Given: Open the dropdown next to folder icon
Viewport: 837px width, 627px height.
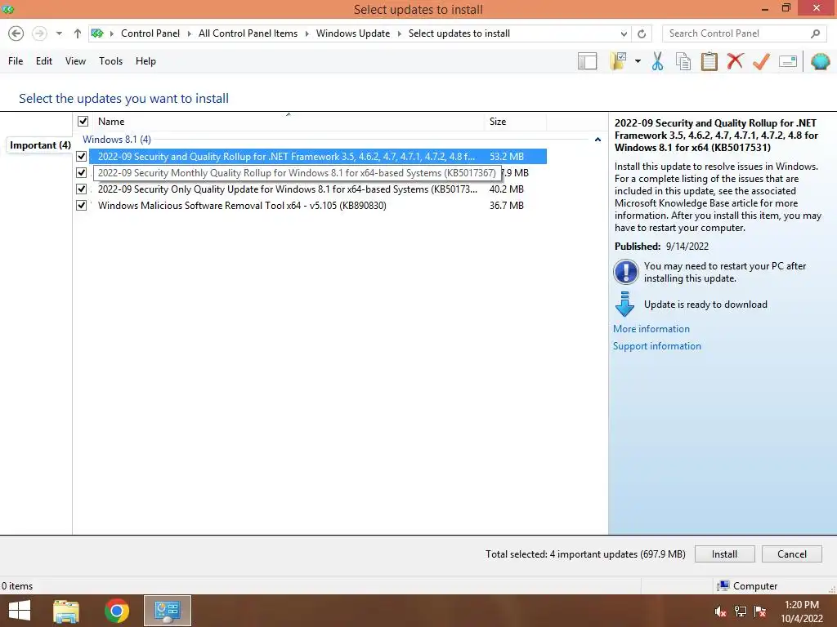Looking at the screenshot, I should pos(638,61).
